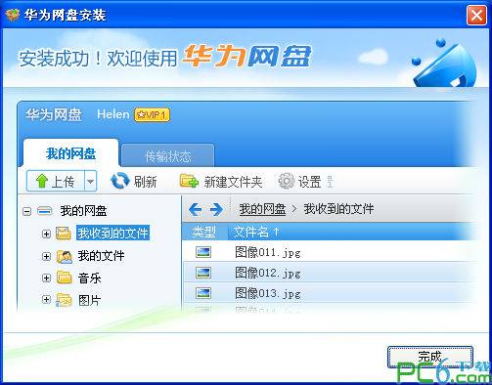This screenshot has height=385, width=492.
Task: Expand the 音乐 folder node
Action: (46, 278)
